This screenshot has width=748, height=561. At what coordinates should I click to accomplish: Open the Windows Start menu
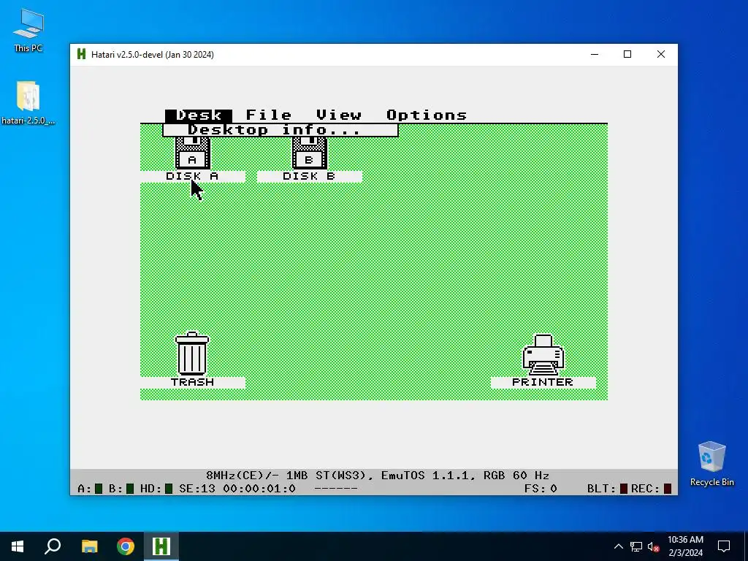click(18, 546)
